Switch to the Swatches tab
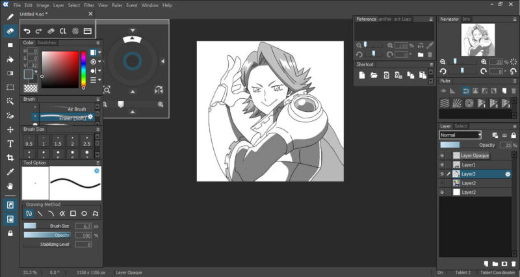 [x=47, y=43]
